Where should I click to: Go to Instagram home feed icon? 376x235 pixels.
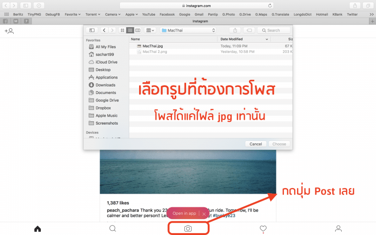(x=38, y=228)
